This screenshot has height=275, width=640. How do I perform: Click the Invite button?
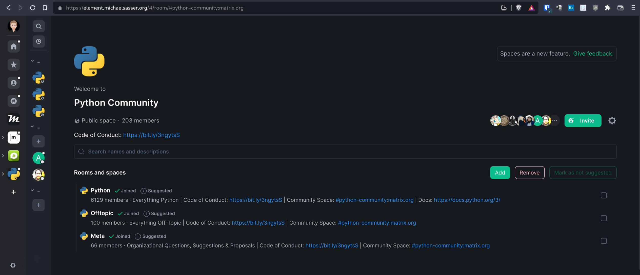tap(583, 121)
